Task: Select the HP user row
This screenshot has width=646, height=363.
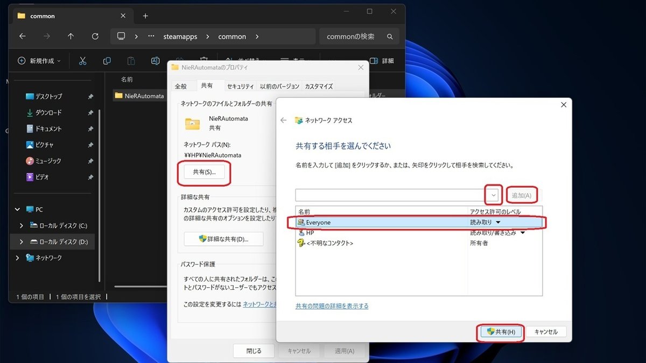Action: (x=418, y=232)
